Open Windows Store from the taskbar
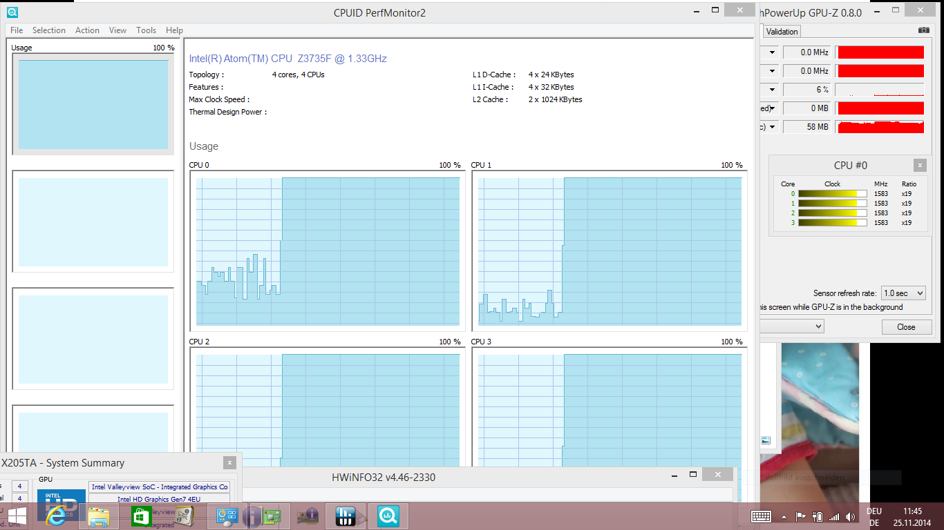 point(141,516)
